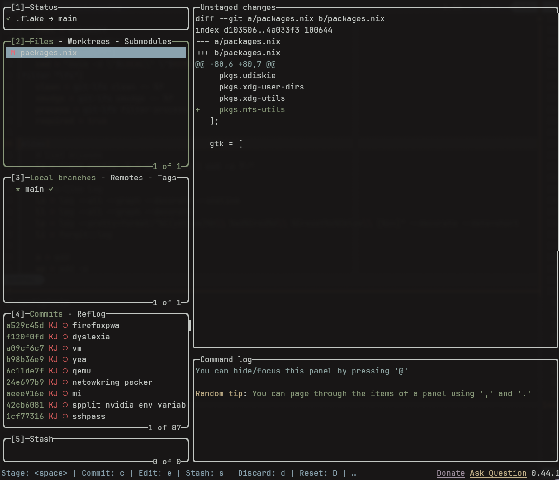Select commit 1cf77316 sshpass

(x=96, y=416)
